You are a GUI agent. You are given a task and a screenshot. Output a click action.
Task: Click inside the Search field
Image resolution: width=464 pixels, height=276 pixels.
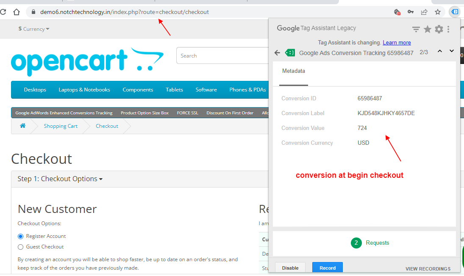point(220,55)
